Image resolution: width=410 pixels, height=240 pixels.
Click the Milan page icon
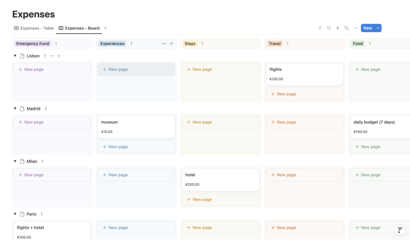(x=22, y=161)
